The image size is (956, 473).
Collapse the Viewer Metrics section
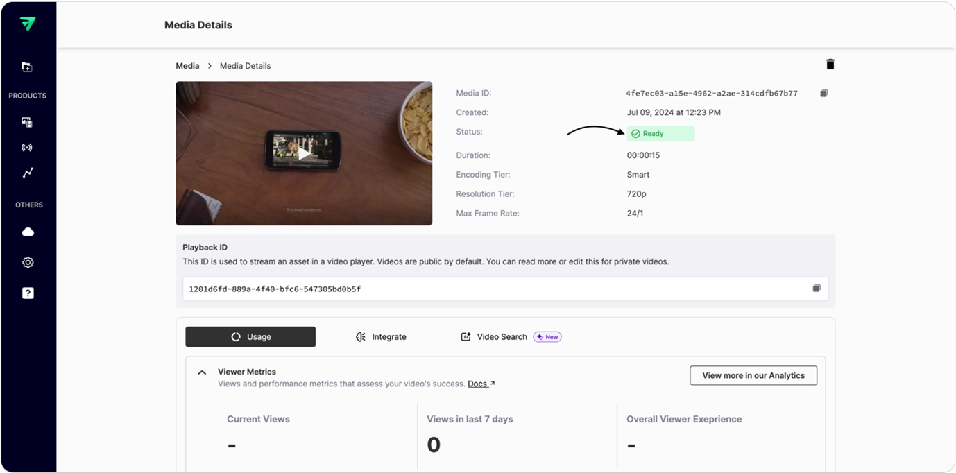pyautogui.click(x=202, y=372)
